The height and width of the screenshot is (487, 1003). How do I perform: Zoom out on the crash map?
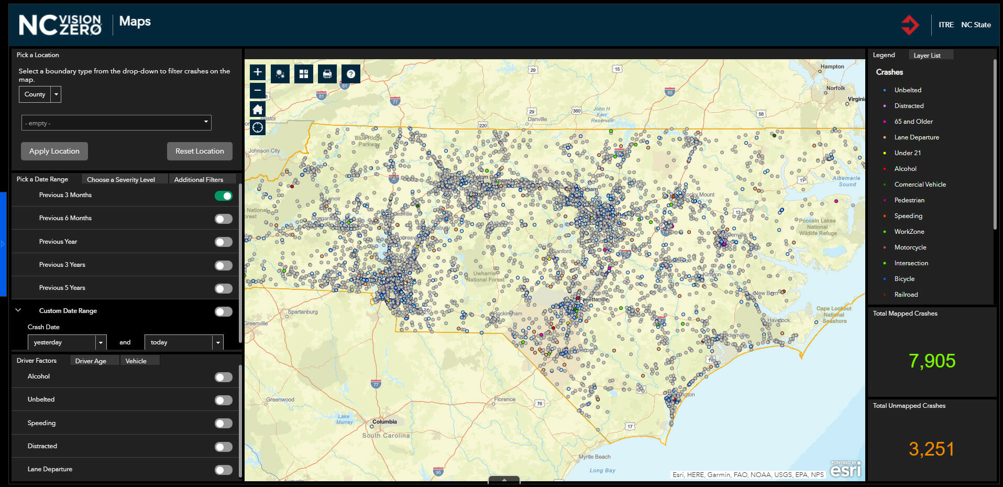click(x=257, y=90)
